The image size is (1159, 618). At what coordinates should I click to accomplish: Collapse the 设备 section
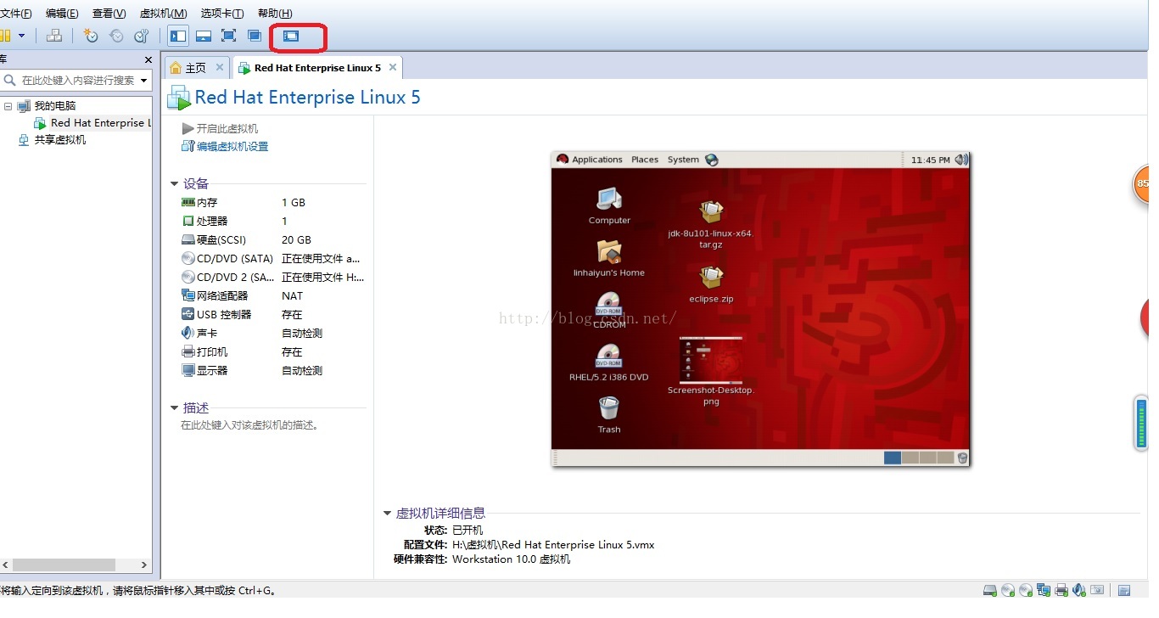175,184
